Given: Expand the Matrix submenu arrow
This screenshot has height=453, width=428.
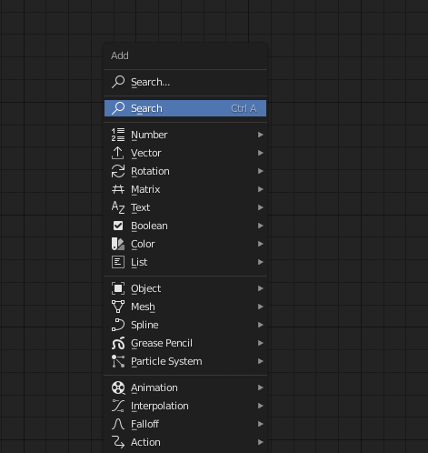Looking at the screenshot, I should click(260, 189).
